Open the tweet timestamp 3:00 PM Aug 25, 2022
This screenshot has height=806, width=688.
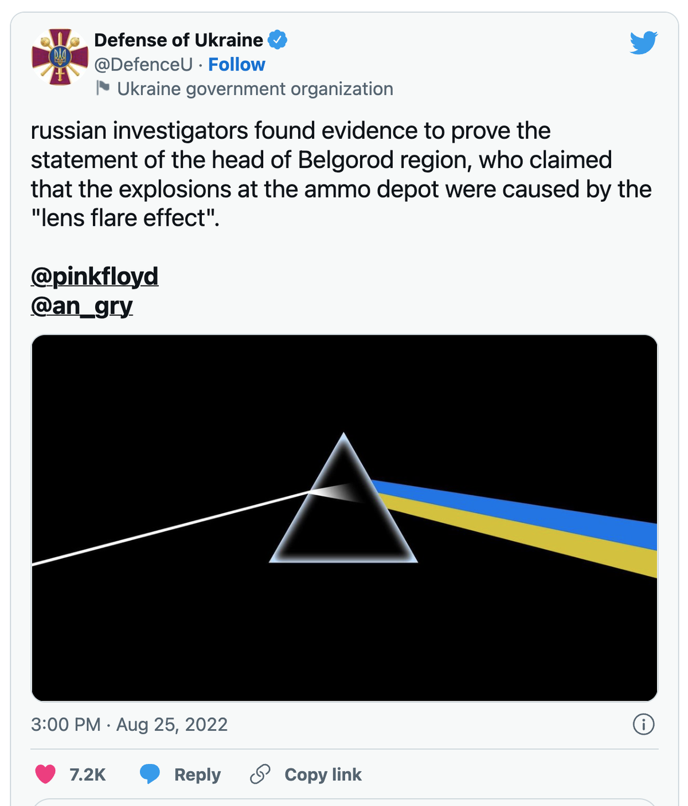129,725
